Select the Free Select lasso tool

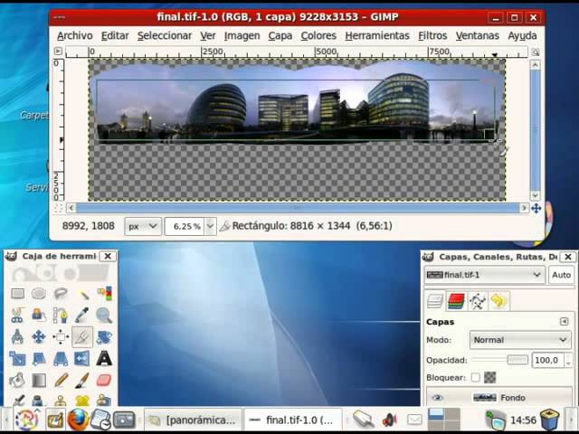coord(61,294)
